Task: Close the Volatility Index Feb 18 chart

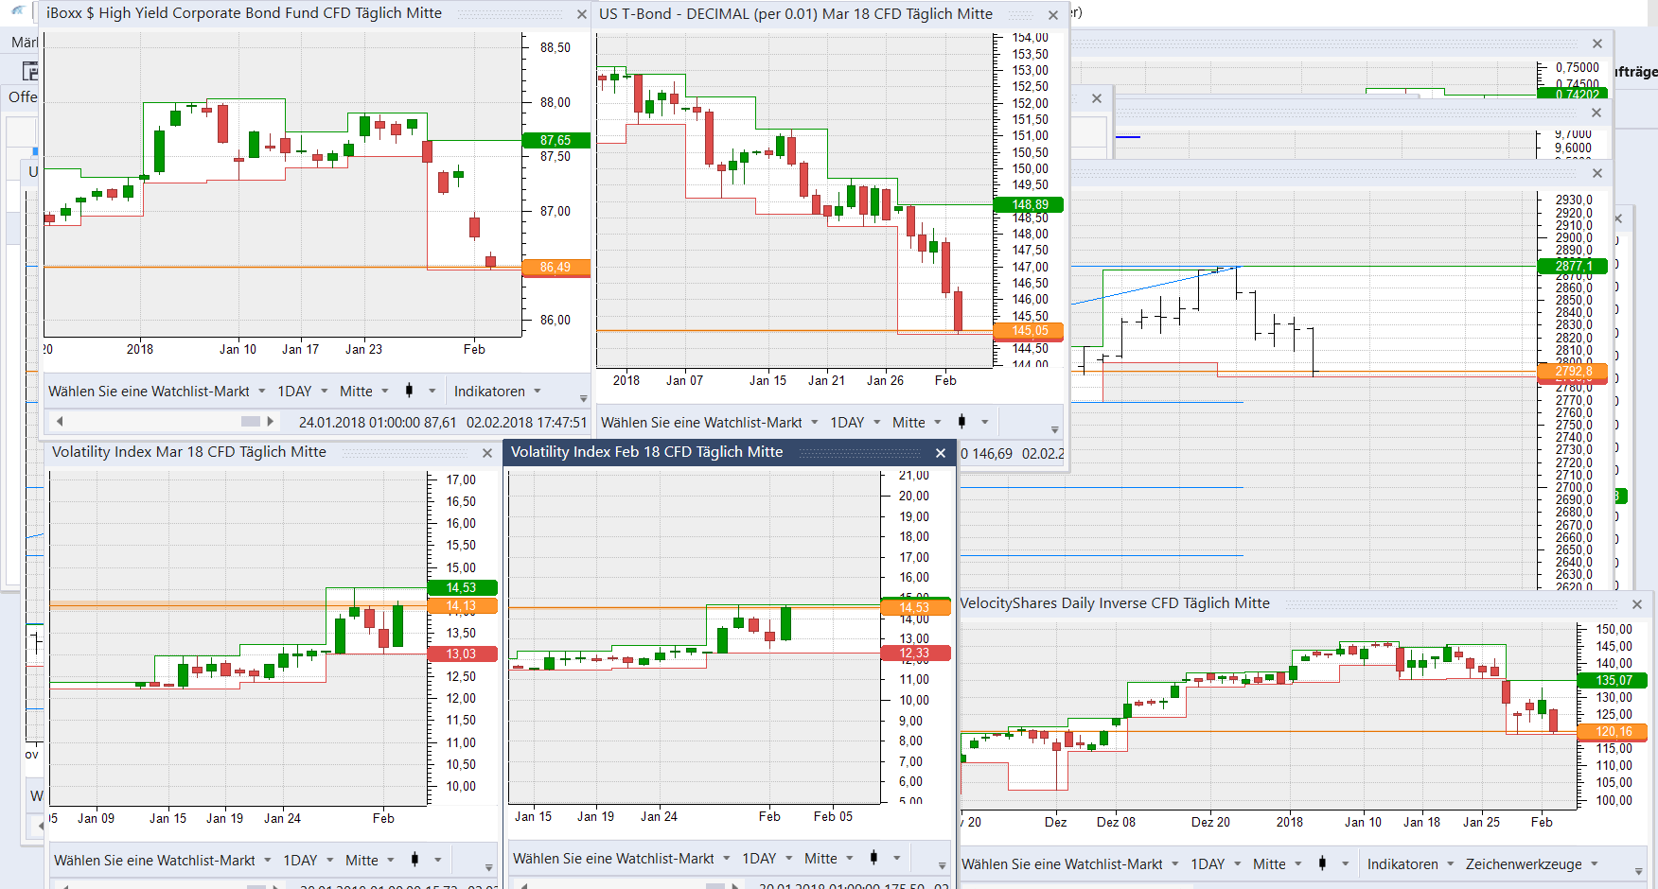Action: click(x=941, y=453)
